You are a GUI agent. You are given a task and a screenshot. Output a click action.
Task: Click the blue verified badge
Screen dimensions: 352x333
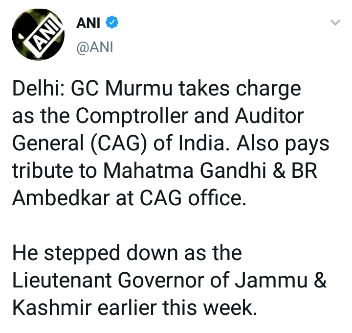[112, 22]
